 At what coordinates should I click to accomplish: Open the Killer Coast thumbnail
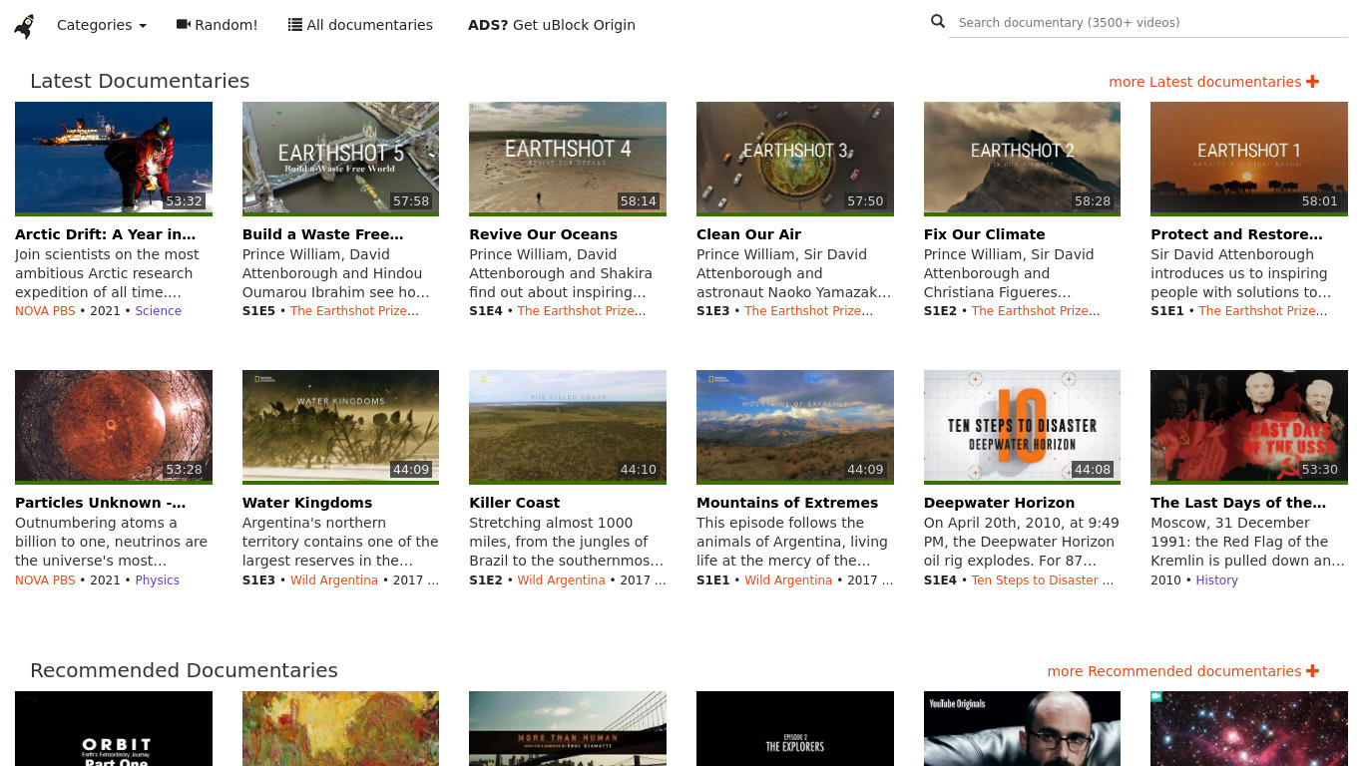(568, 426)
